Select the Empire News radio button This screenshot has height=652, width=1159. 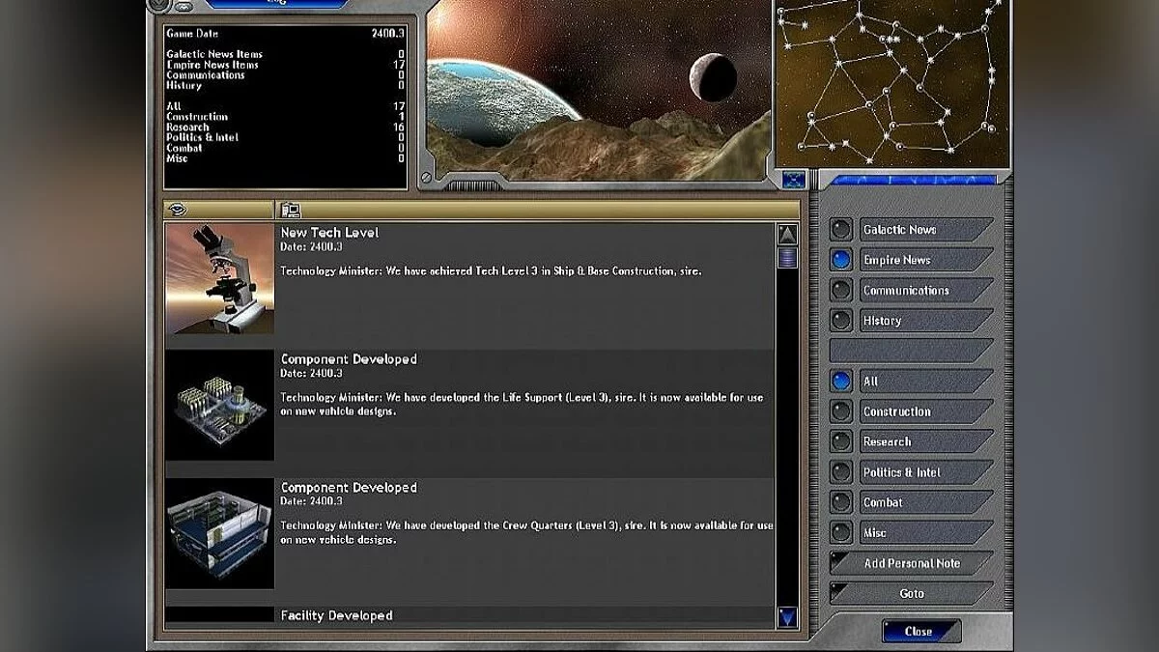[841, 260]
